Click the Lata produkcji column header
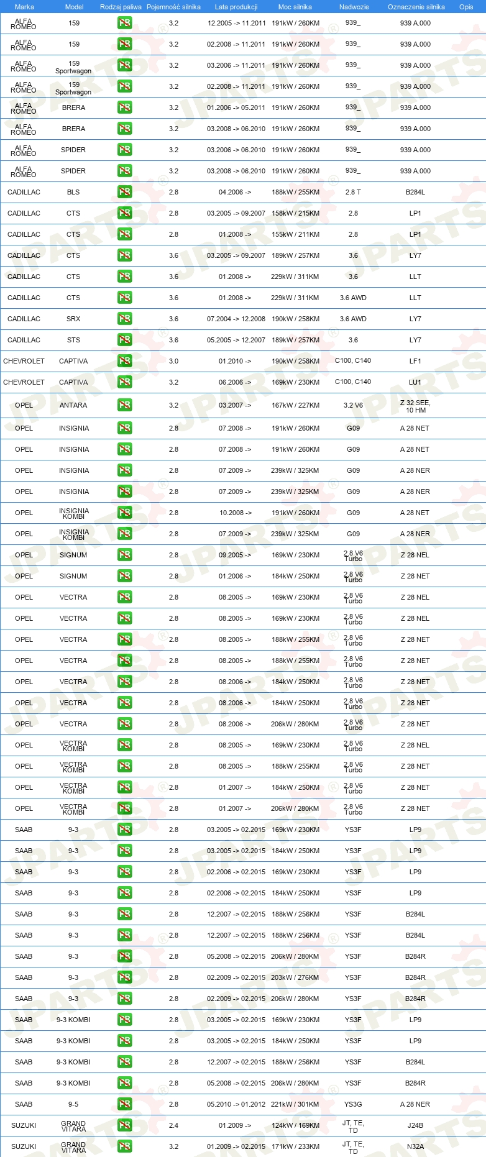The image size is (486, 1157). pyautogui.click(x=236, y=7)
